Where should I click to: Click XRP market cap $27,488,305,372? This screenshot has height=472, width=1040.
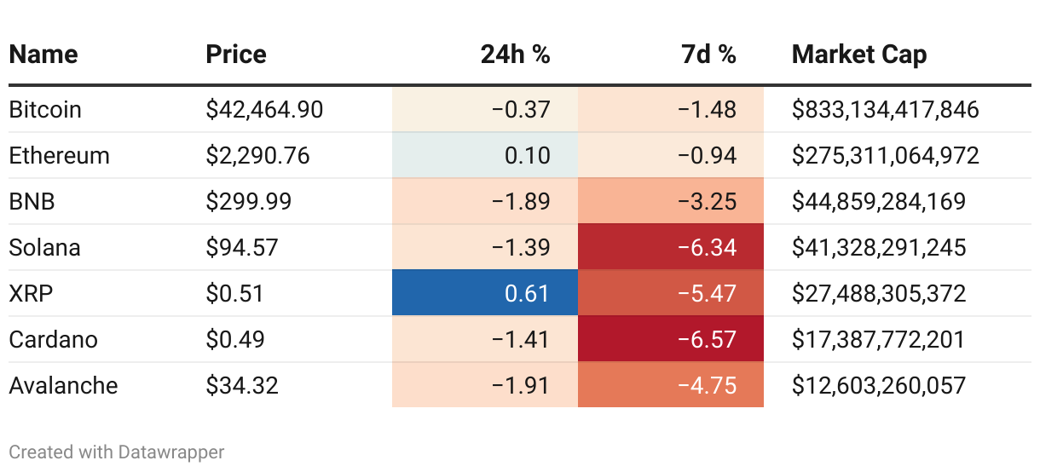point(879,294)
